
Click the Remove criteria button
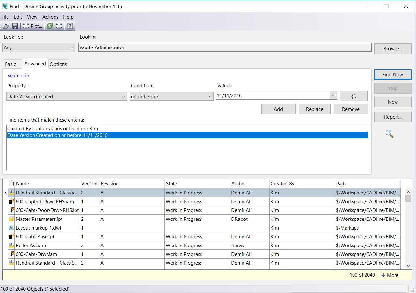click(x=351, y=109)
